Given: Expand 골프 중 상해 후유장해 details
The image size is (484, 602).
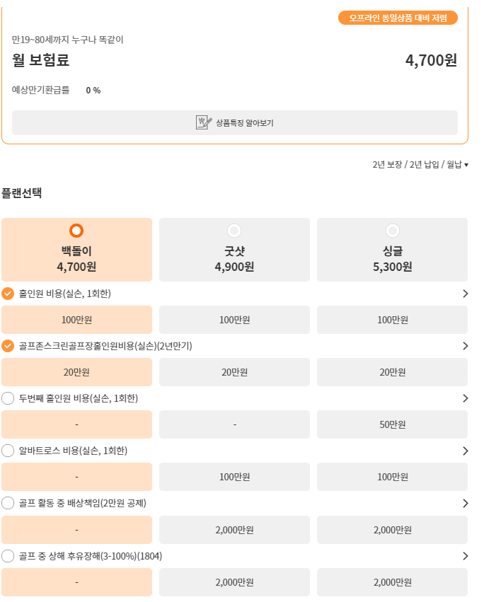Looking at the screenshot, I should point(466,556).
